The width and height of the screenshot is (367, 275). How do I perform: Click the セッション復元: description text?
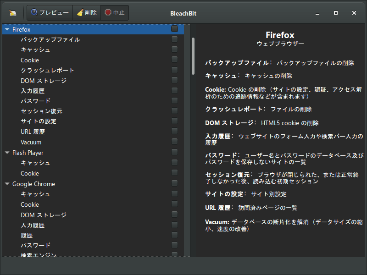pyautogui.click(x=282, y=178)
